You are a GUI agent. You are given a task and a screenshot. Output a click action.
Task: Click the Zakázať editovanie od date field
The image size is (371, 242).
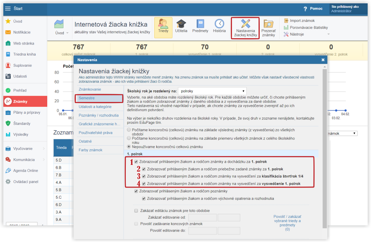coord(203,218)
